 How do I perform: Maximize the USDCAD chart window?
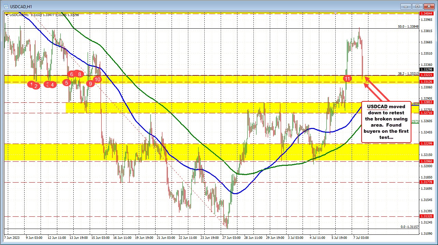point(417,6)
